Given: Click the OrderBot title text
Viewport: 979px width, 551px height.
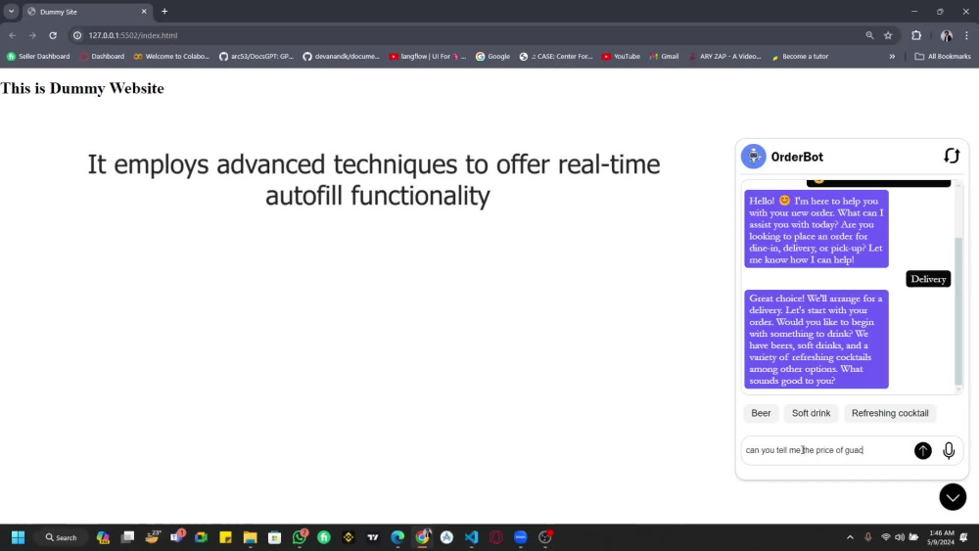Looking at the screenshot, I should [x=797, y=157].
